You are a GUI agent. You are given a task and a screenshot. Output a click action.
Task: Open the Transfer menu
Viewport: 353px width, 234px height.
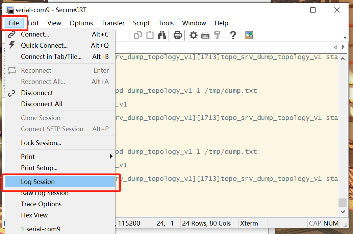coord(113,23)
